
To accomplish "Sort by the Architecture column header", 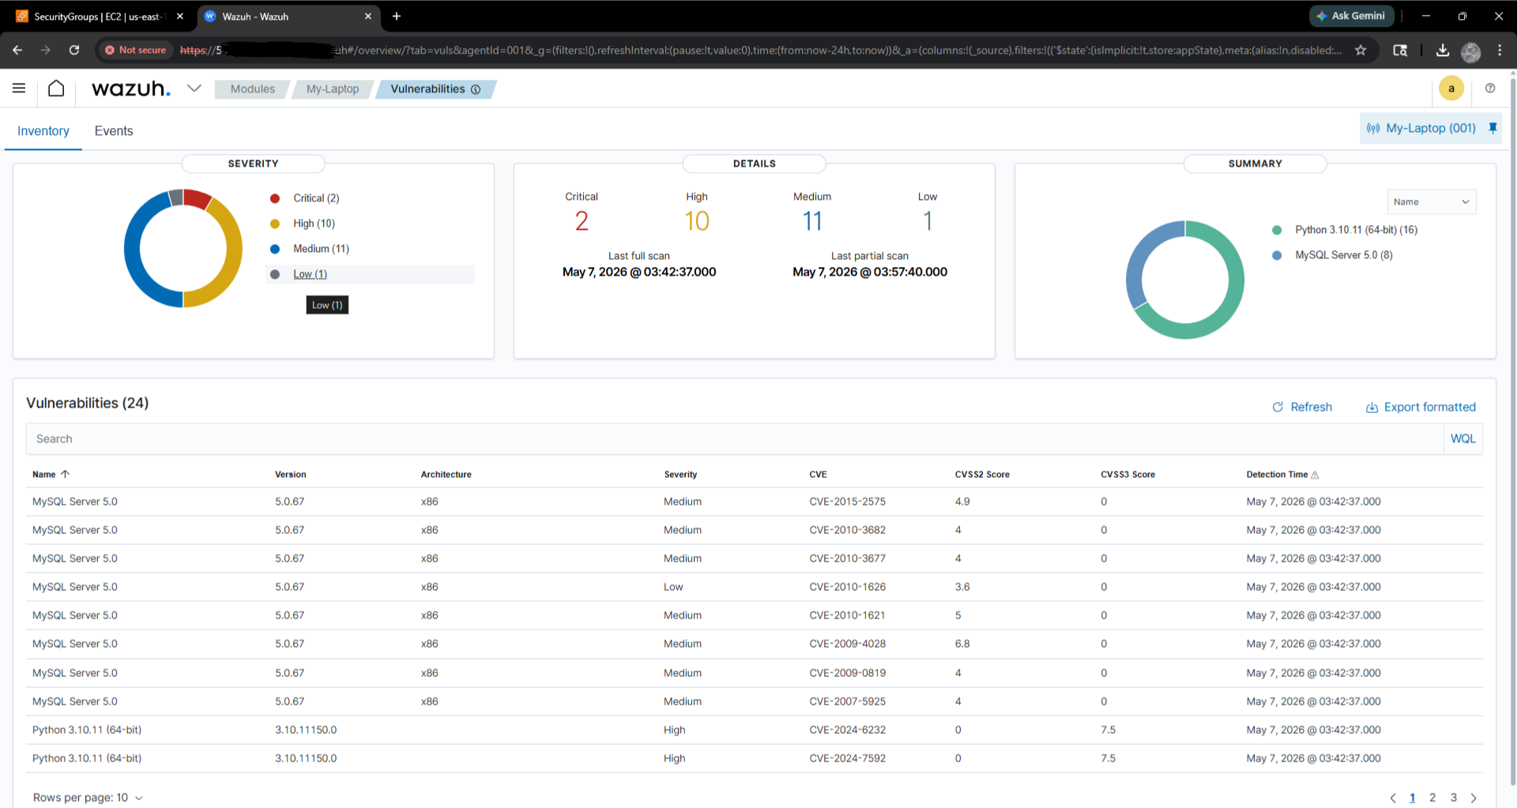I will coord(446,475).
